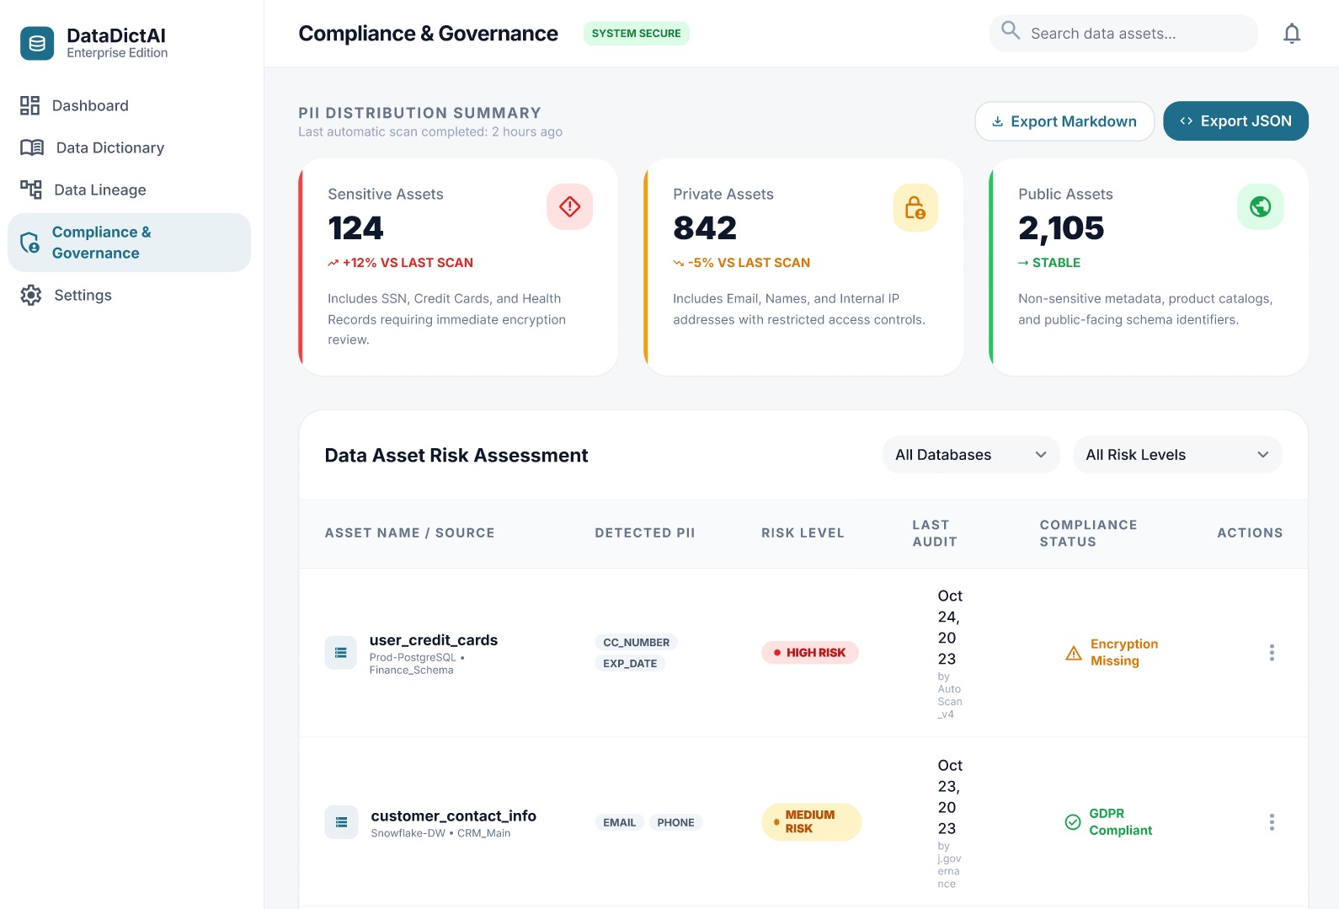Open actions menu for user_credit_cards row
Screen dimensions: 1339x909
pos(1271,653)
